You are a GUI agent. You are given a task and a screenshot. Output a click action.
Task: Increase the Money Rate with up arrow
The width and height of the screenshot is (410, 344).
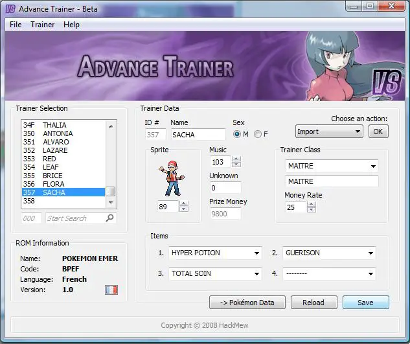312,204
